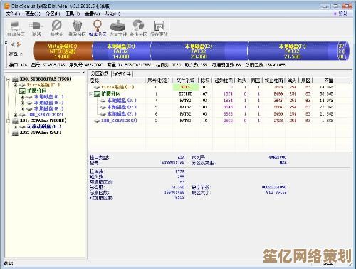
Task: Open the Disk (硬盘) menu
Action: (x=33, y=14)
